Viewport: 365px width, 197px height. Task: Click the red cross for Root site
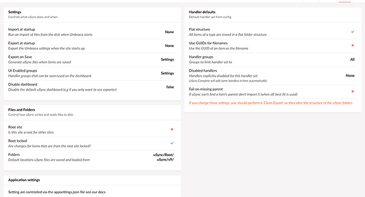tap(172, 130)
